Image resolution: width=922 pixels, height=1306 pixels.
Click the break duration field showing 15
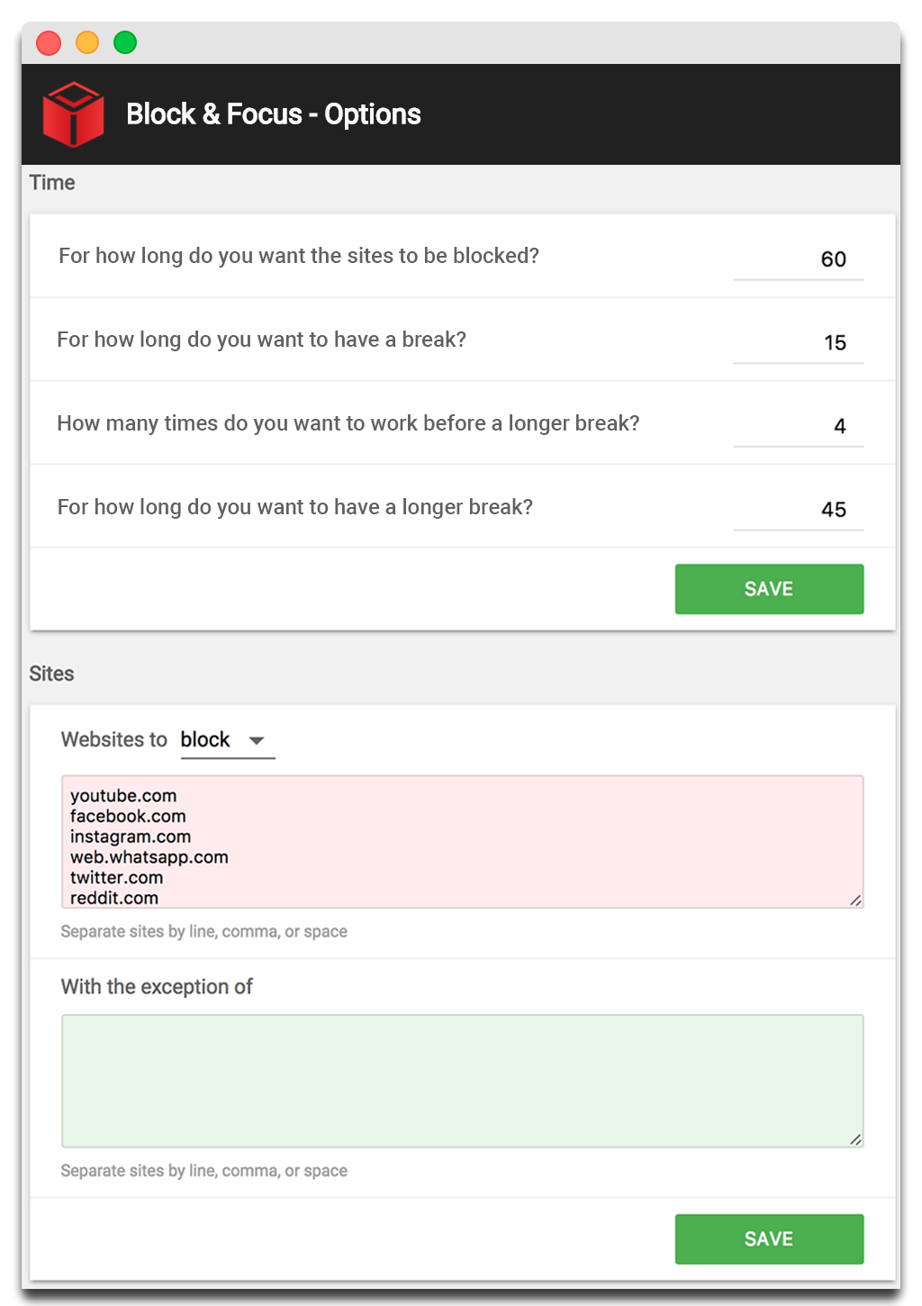pos(798,343)
